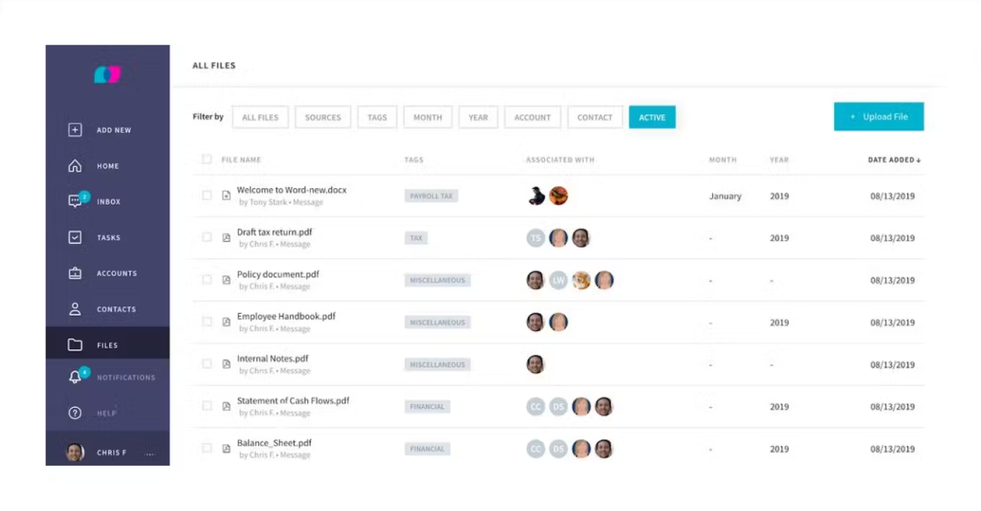The height and width of the screenshot is (511, 981).
Task: Open the Month filter dropdown
Action: point(428,117)
